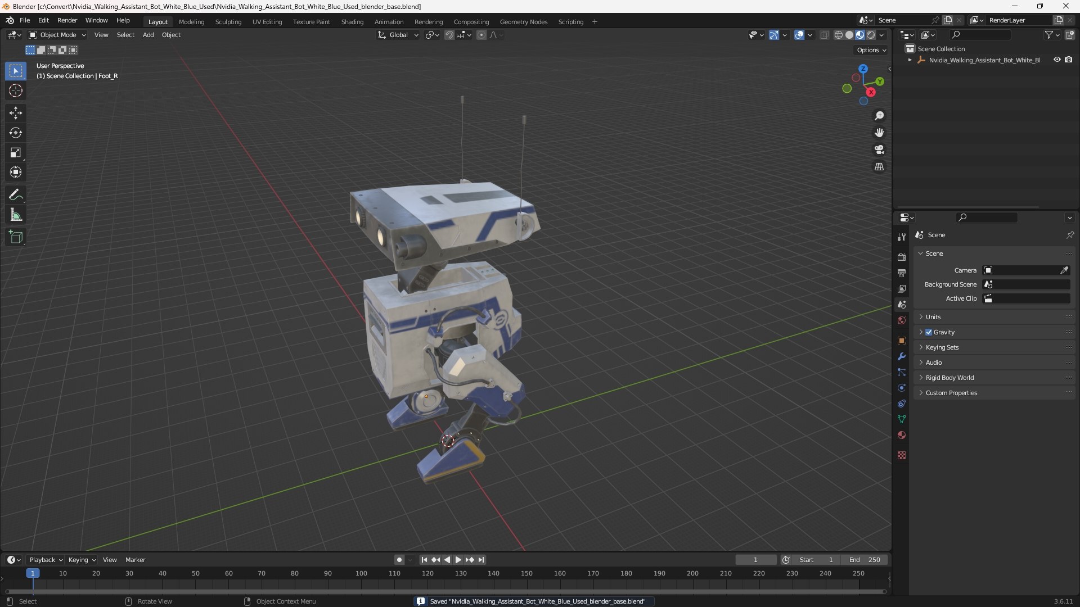1080x607 pixels.
Task: Open the Particles properties tab
Action: coord(902,372)
